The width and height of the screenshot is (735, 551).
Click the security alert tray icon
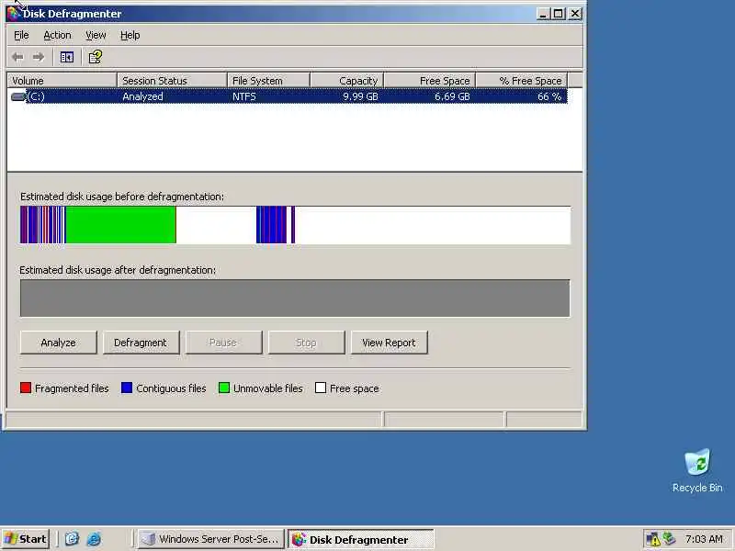(652, 539)
